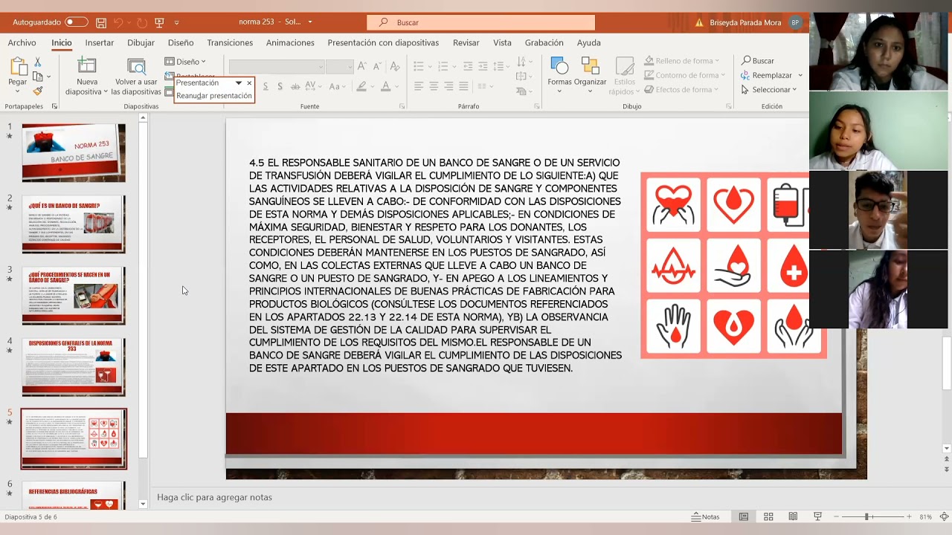Click the Increase font size icon
Image resolution: width=952 pixels, height=535 pixels.
point(362,67)
